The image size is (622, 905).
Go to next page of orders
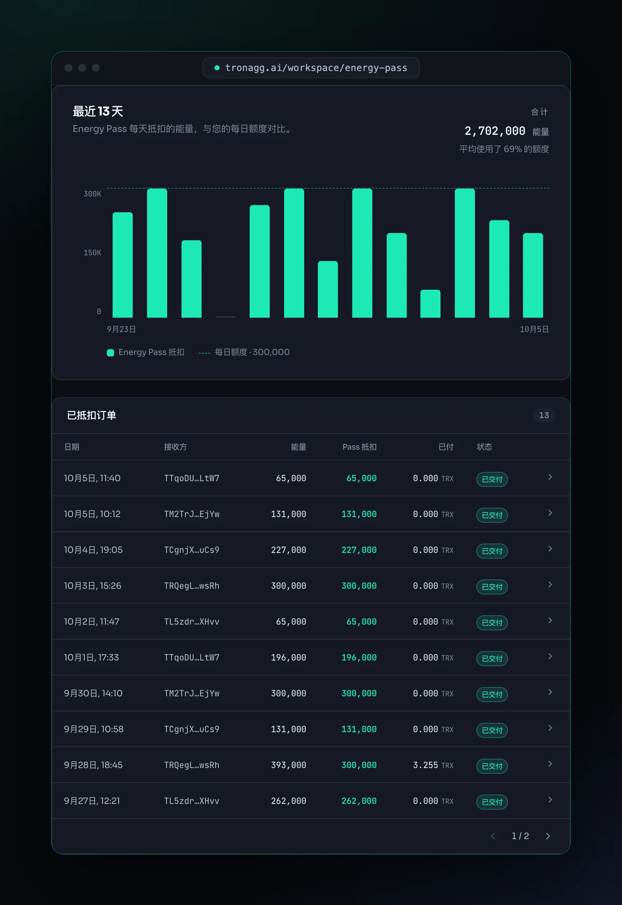coord(548,836)
